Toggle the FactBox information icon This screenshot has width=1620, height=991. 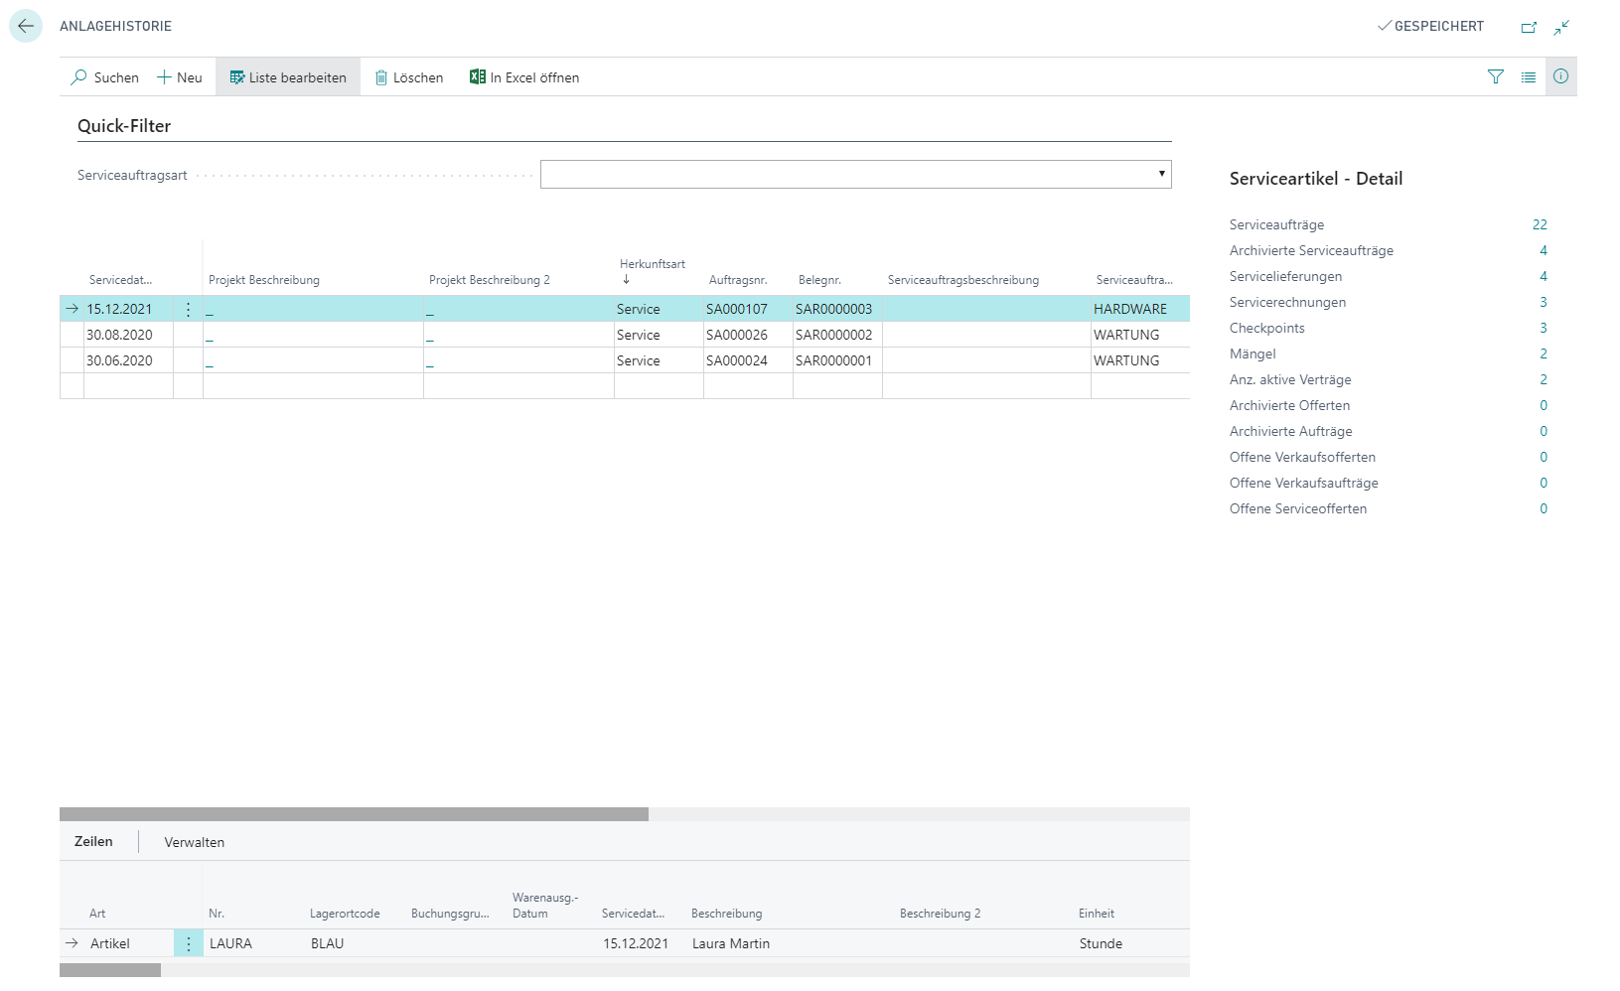[1561, 76]
